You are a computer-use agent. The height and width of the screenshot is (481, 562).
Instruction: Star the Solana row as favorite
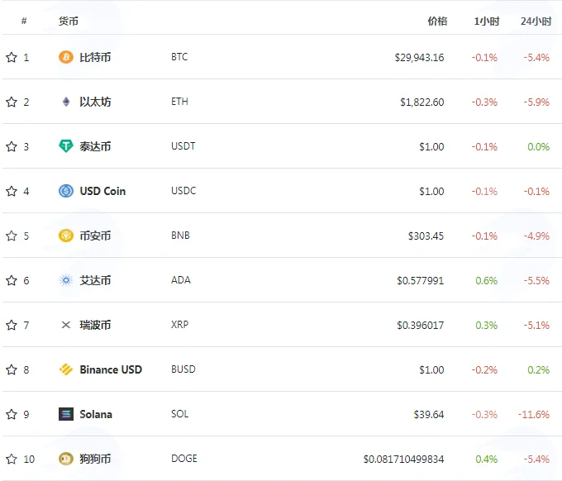[12, 414]
